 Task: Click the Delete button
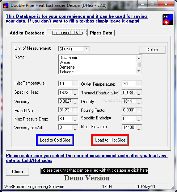152,50
